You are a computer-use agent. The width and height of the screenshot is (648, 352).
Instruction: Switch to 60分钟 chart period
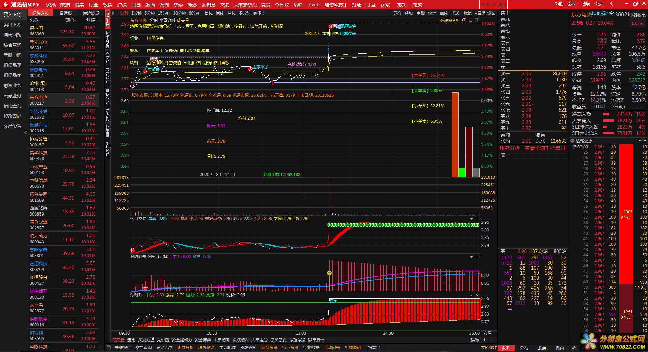click(x=195, y=13)
